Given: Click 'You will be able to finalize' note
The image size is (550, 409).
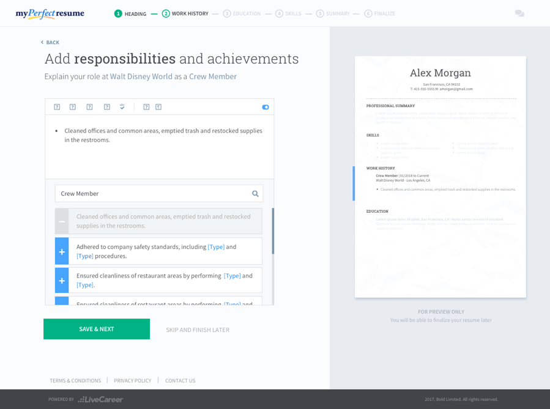Looking at the screenshot, I should click(441, 320).
